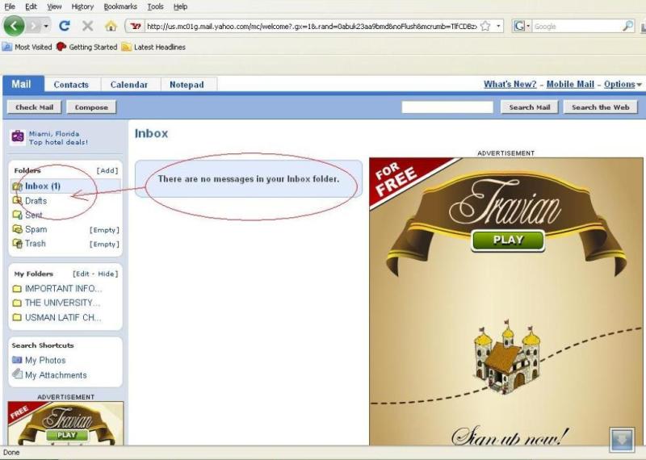Viewport: 646px width, 460px height.
Task: Click the browser Back arrow button
Action: pyautogui.click(x=14, y=26)
